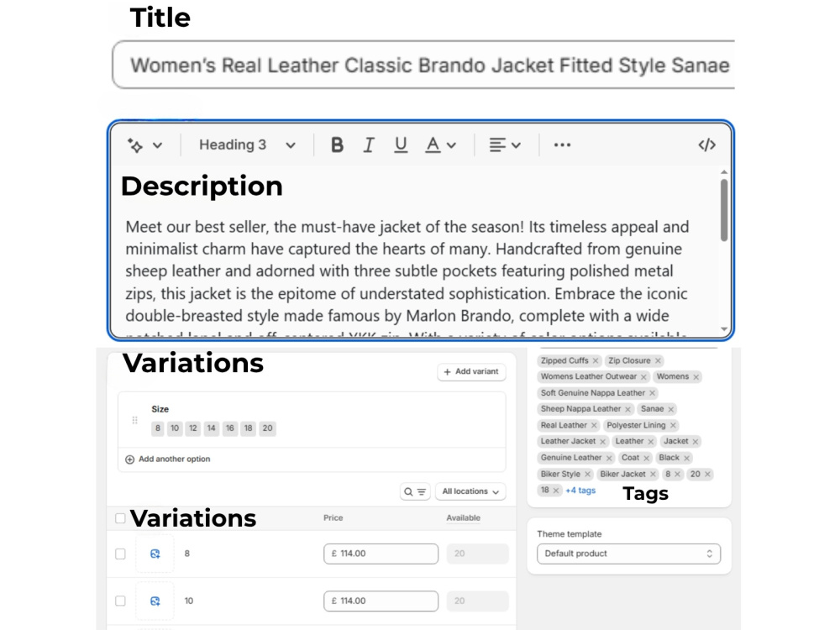
Task: Open the Theme template selector
Action: [x=628, y=554]
